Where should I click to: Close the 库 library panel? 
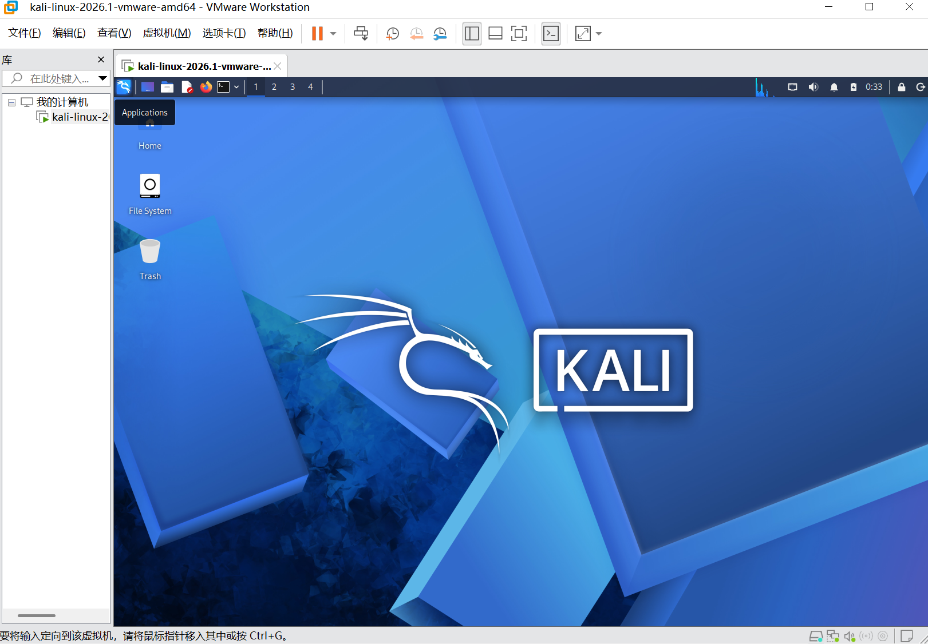tap(101, 59)
